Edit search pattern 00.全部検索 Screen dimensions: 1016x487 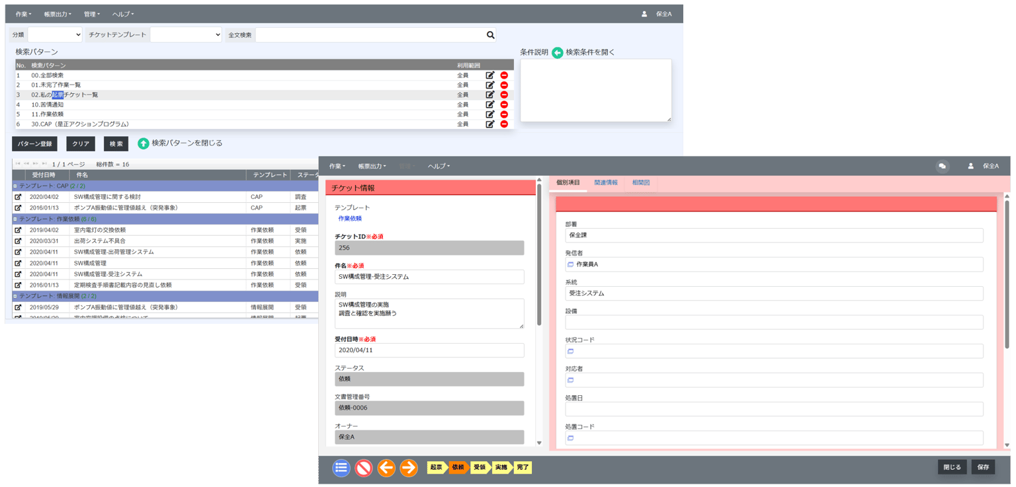[x=490, y=75]
